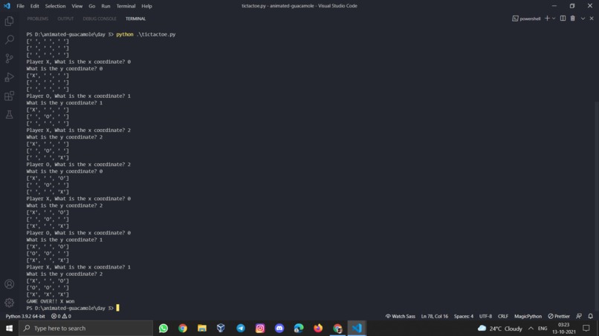Open the Terminal menu
The width and height of the screenshot is (599, 336).
126,6
